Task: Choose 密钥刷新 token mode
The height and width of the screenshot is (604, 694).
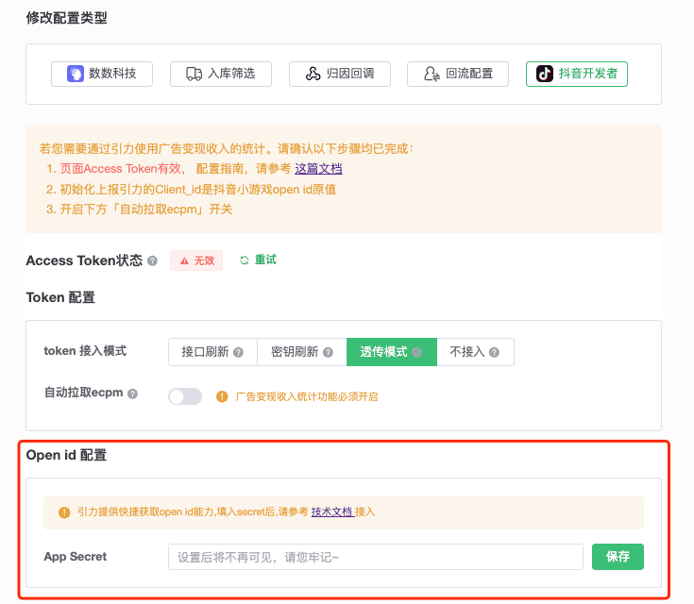Action: 302,352
